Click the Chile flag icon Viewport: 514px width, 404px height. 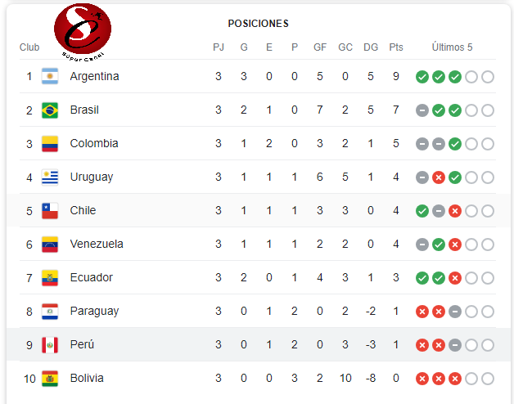coord(50,211)
